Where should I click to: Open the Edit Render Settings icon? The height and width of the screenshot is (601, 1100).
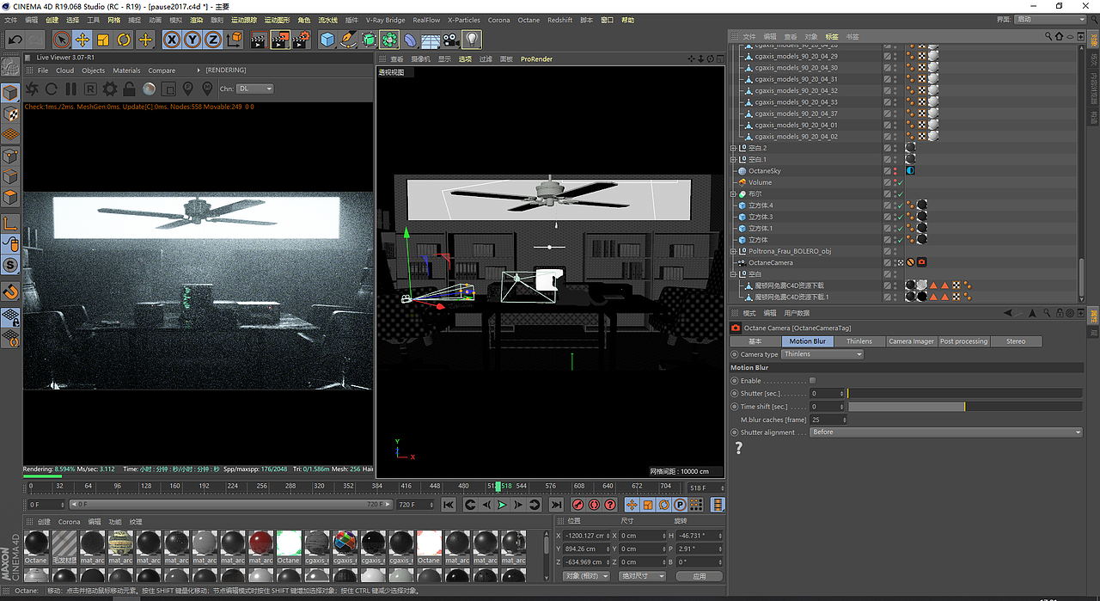pyautogui.click(x=301, y=40)
